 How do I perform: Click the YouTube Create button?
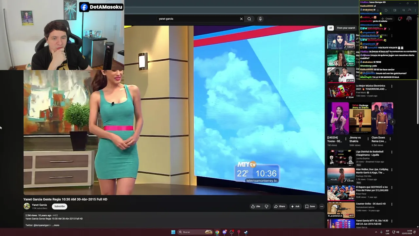(x=387, y=19)
